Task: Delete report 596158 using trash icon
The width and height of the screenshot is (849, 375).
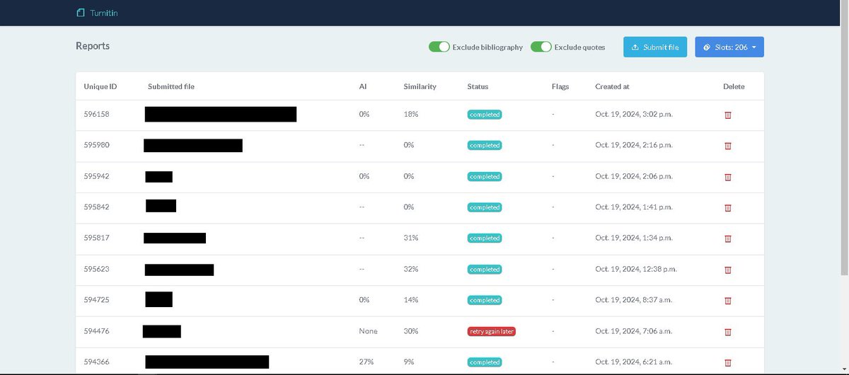Action: pos(728,115)
